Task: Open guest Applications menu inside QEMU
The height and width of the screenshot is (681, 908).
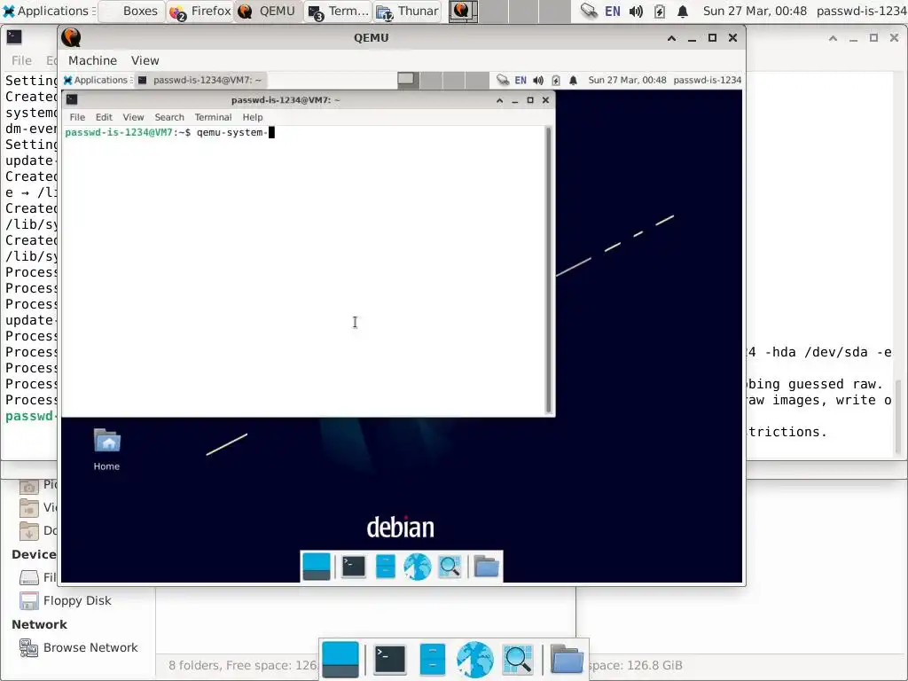Action: (x=96, y=80)
